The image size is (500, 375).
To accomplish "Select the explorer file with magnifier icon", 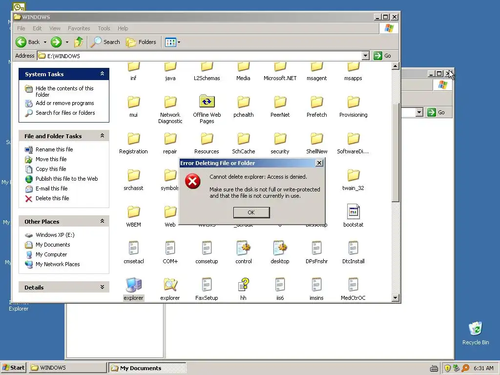I will click(x=170, y=289).
